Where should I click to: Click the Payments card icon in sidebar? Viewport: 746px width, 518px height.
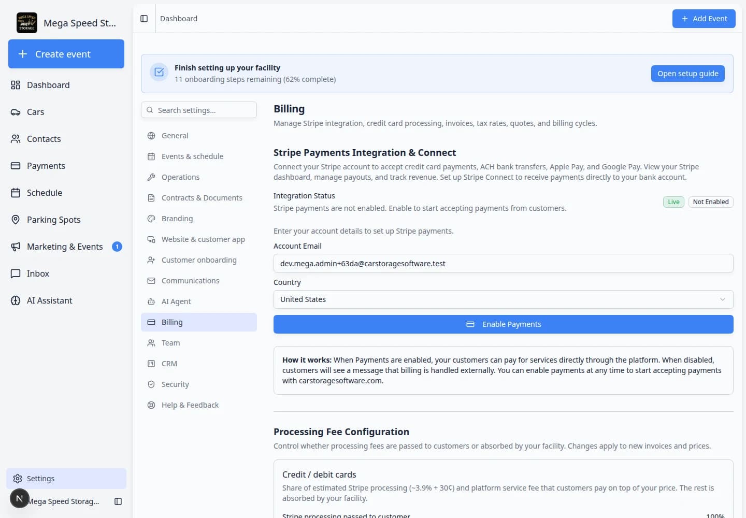point(16,166)
